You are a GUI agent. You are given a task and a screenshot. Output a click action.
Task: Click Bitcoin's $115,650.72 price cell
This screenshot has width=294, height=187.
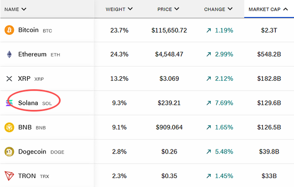point(169,30)
